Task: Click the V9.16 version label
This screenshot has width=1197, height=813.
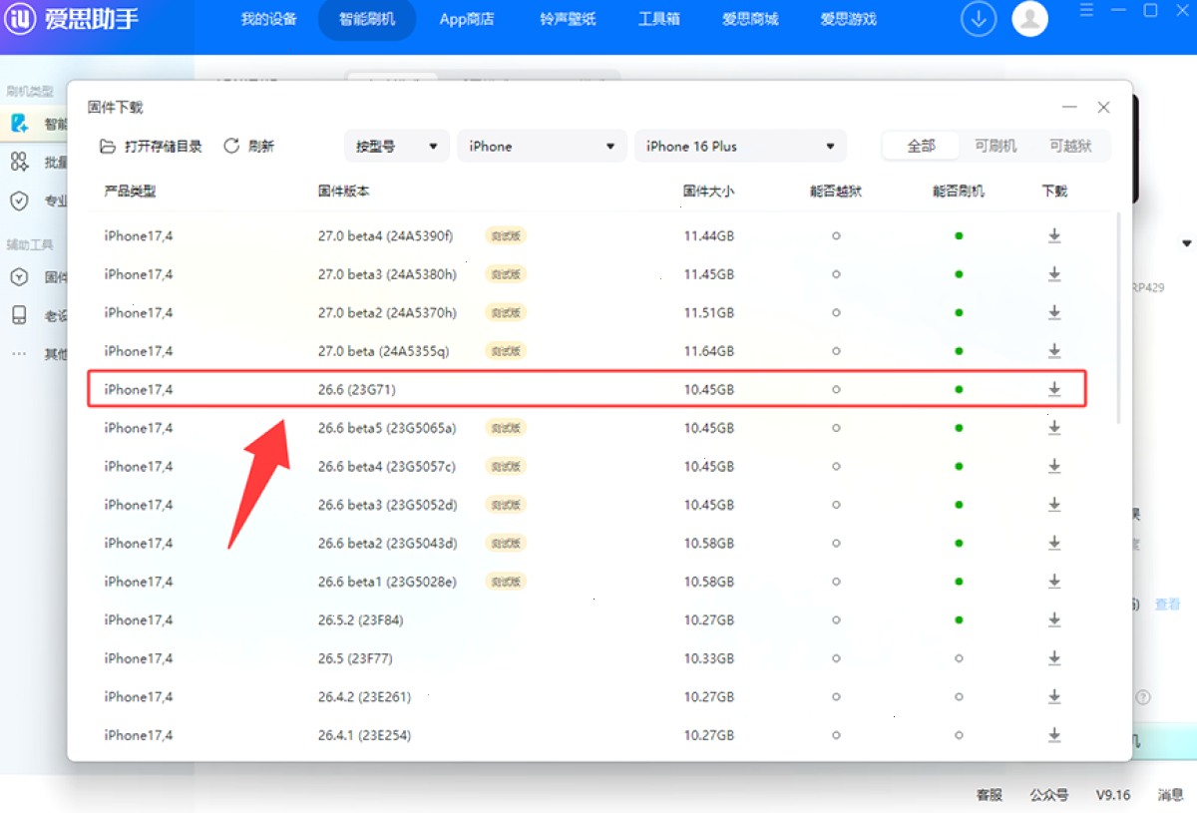Action: pyautogui.click(x=1113, y=795)
